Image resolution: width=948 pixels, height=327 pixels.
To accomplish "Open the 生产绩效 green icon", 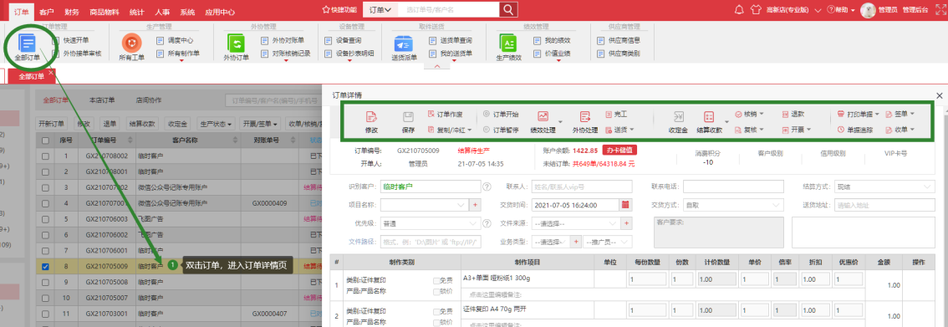I will [508, 43].
